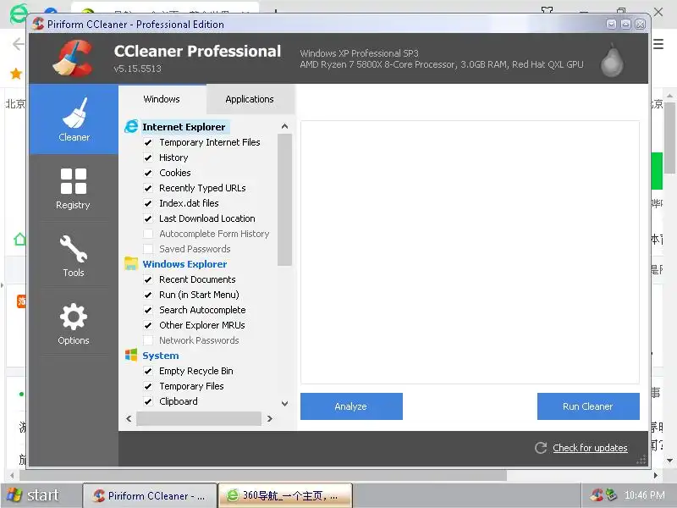This screenshot has height=508, width=677.
Task: Click the list scroll up arrow
Action: (284, 126)
